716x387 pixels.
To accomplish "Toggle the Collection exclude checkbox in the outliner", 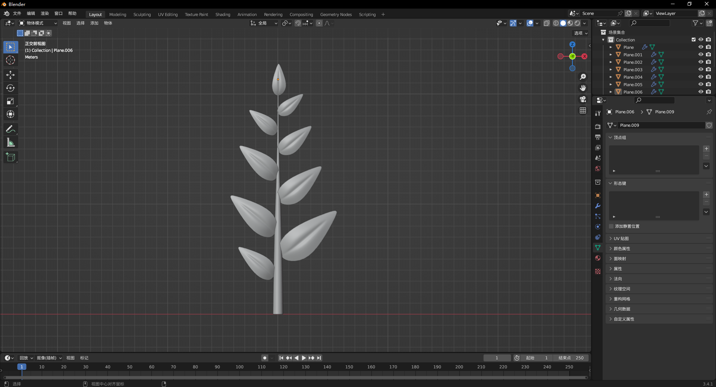I will coord(694,40).
